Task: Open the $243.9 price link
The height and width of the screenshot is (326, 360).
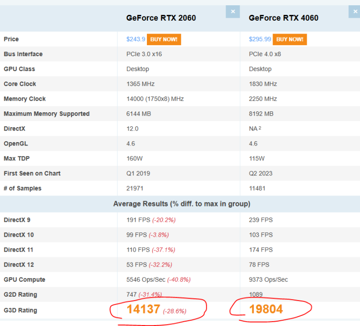Action: click(x=136, y=39)
